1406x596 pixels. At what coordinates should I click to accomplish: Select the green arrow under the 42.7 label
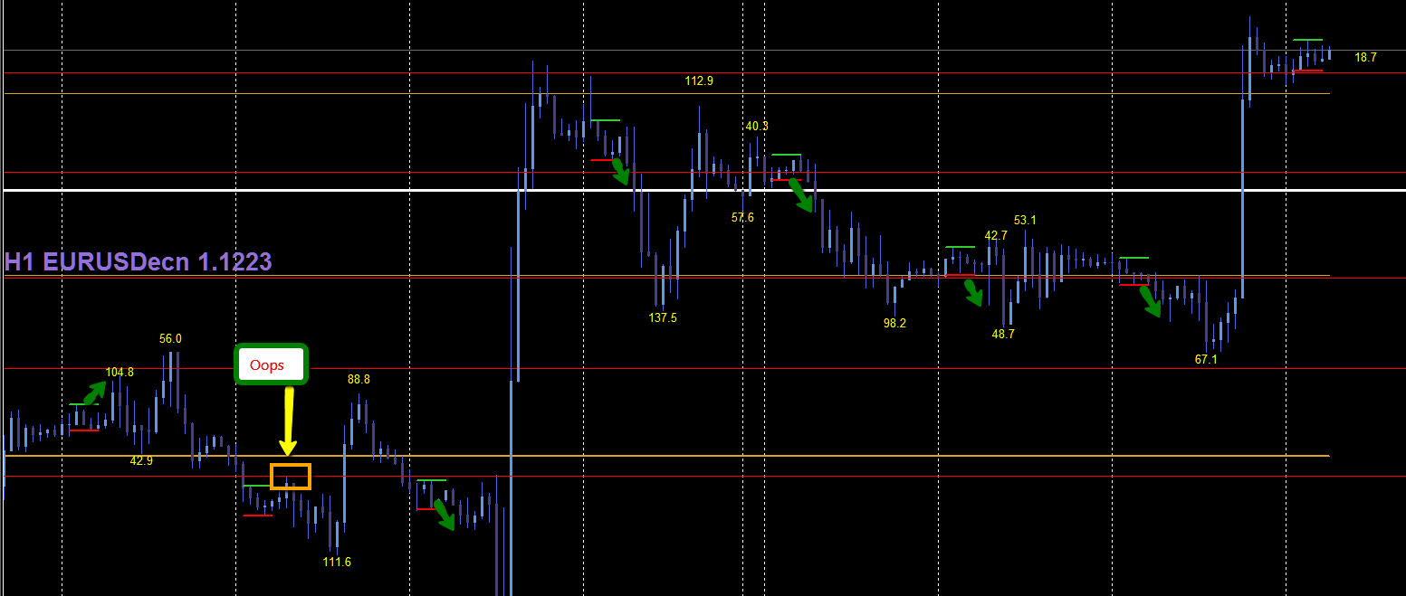(973, 292)
